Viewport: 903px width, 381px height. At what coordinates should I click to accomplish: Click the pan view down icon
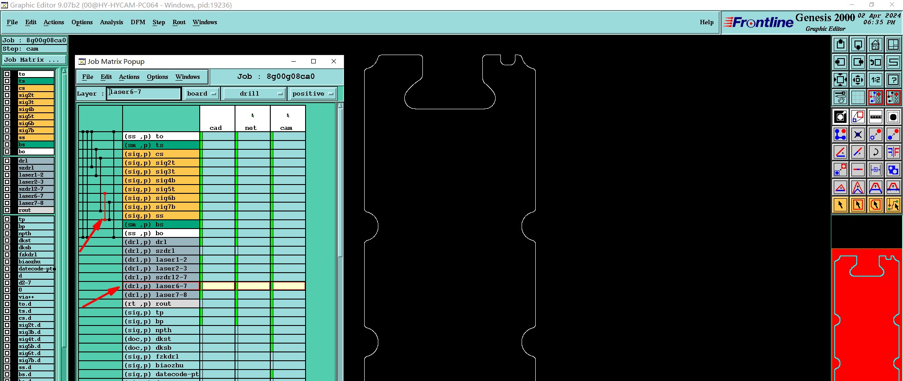pyautogui.click(x=858, y=44)
